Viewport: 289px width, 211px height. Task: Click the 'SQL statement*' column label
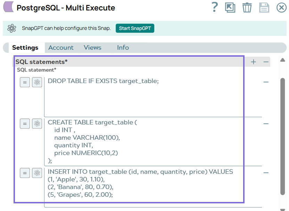[36, 70]
